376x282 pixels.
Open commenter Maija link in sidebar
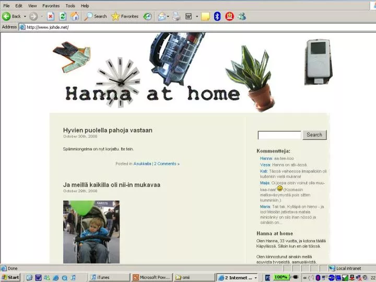pos(265,183)
